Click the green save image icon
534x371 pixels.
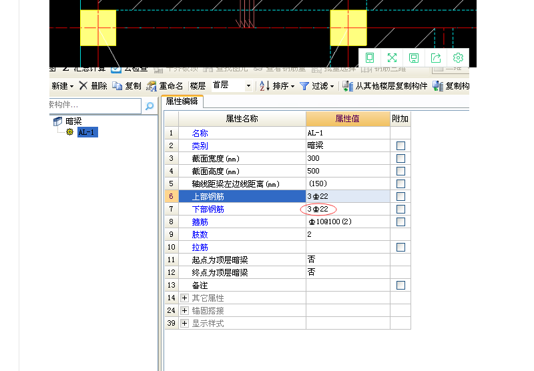pyautogui.click(x=414, y=58)
